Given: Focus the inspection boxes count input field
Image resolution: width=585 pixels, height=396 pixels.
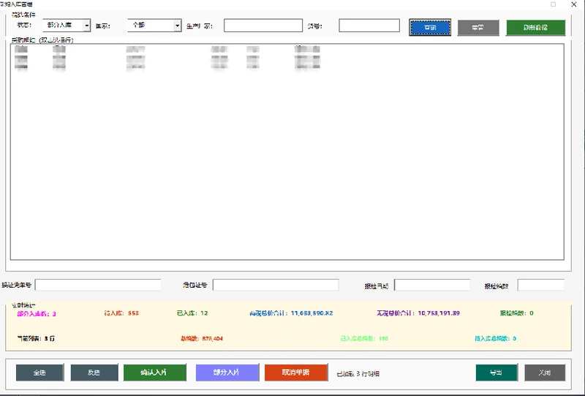Looking at the screenshot, I should pyautogui.click(x=541, y=285).
